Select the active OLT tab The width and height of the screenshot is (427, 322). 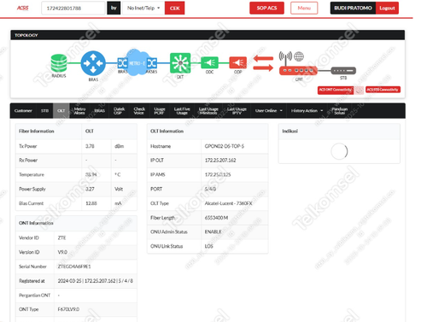[x=61, y=110]
